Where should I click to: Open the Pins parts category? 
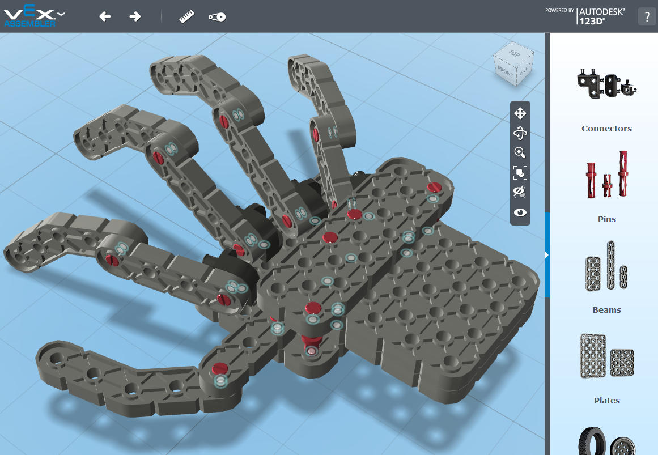click(x=606, y=187)
